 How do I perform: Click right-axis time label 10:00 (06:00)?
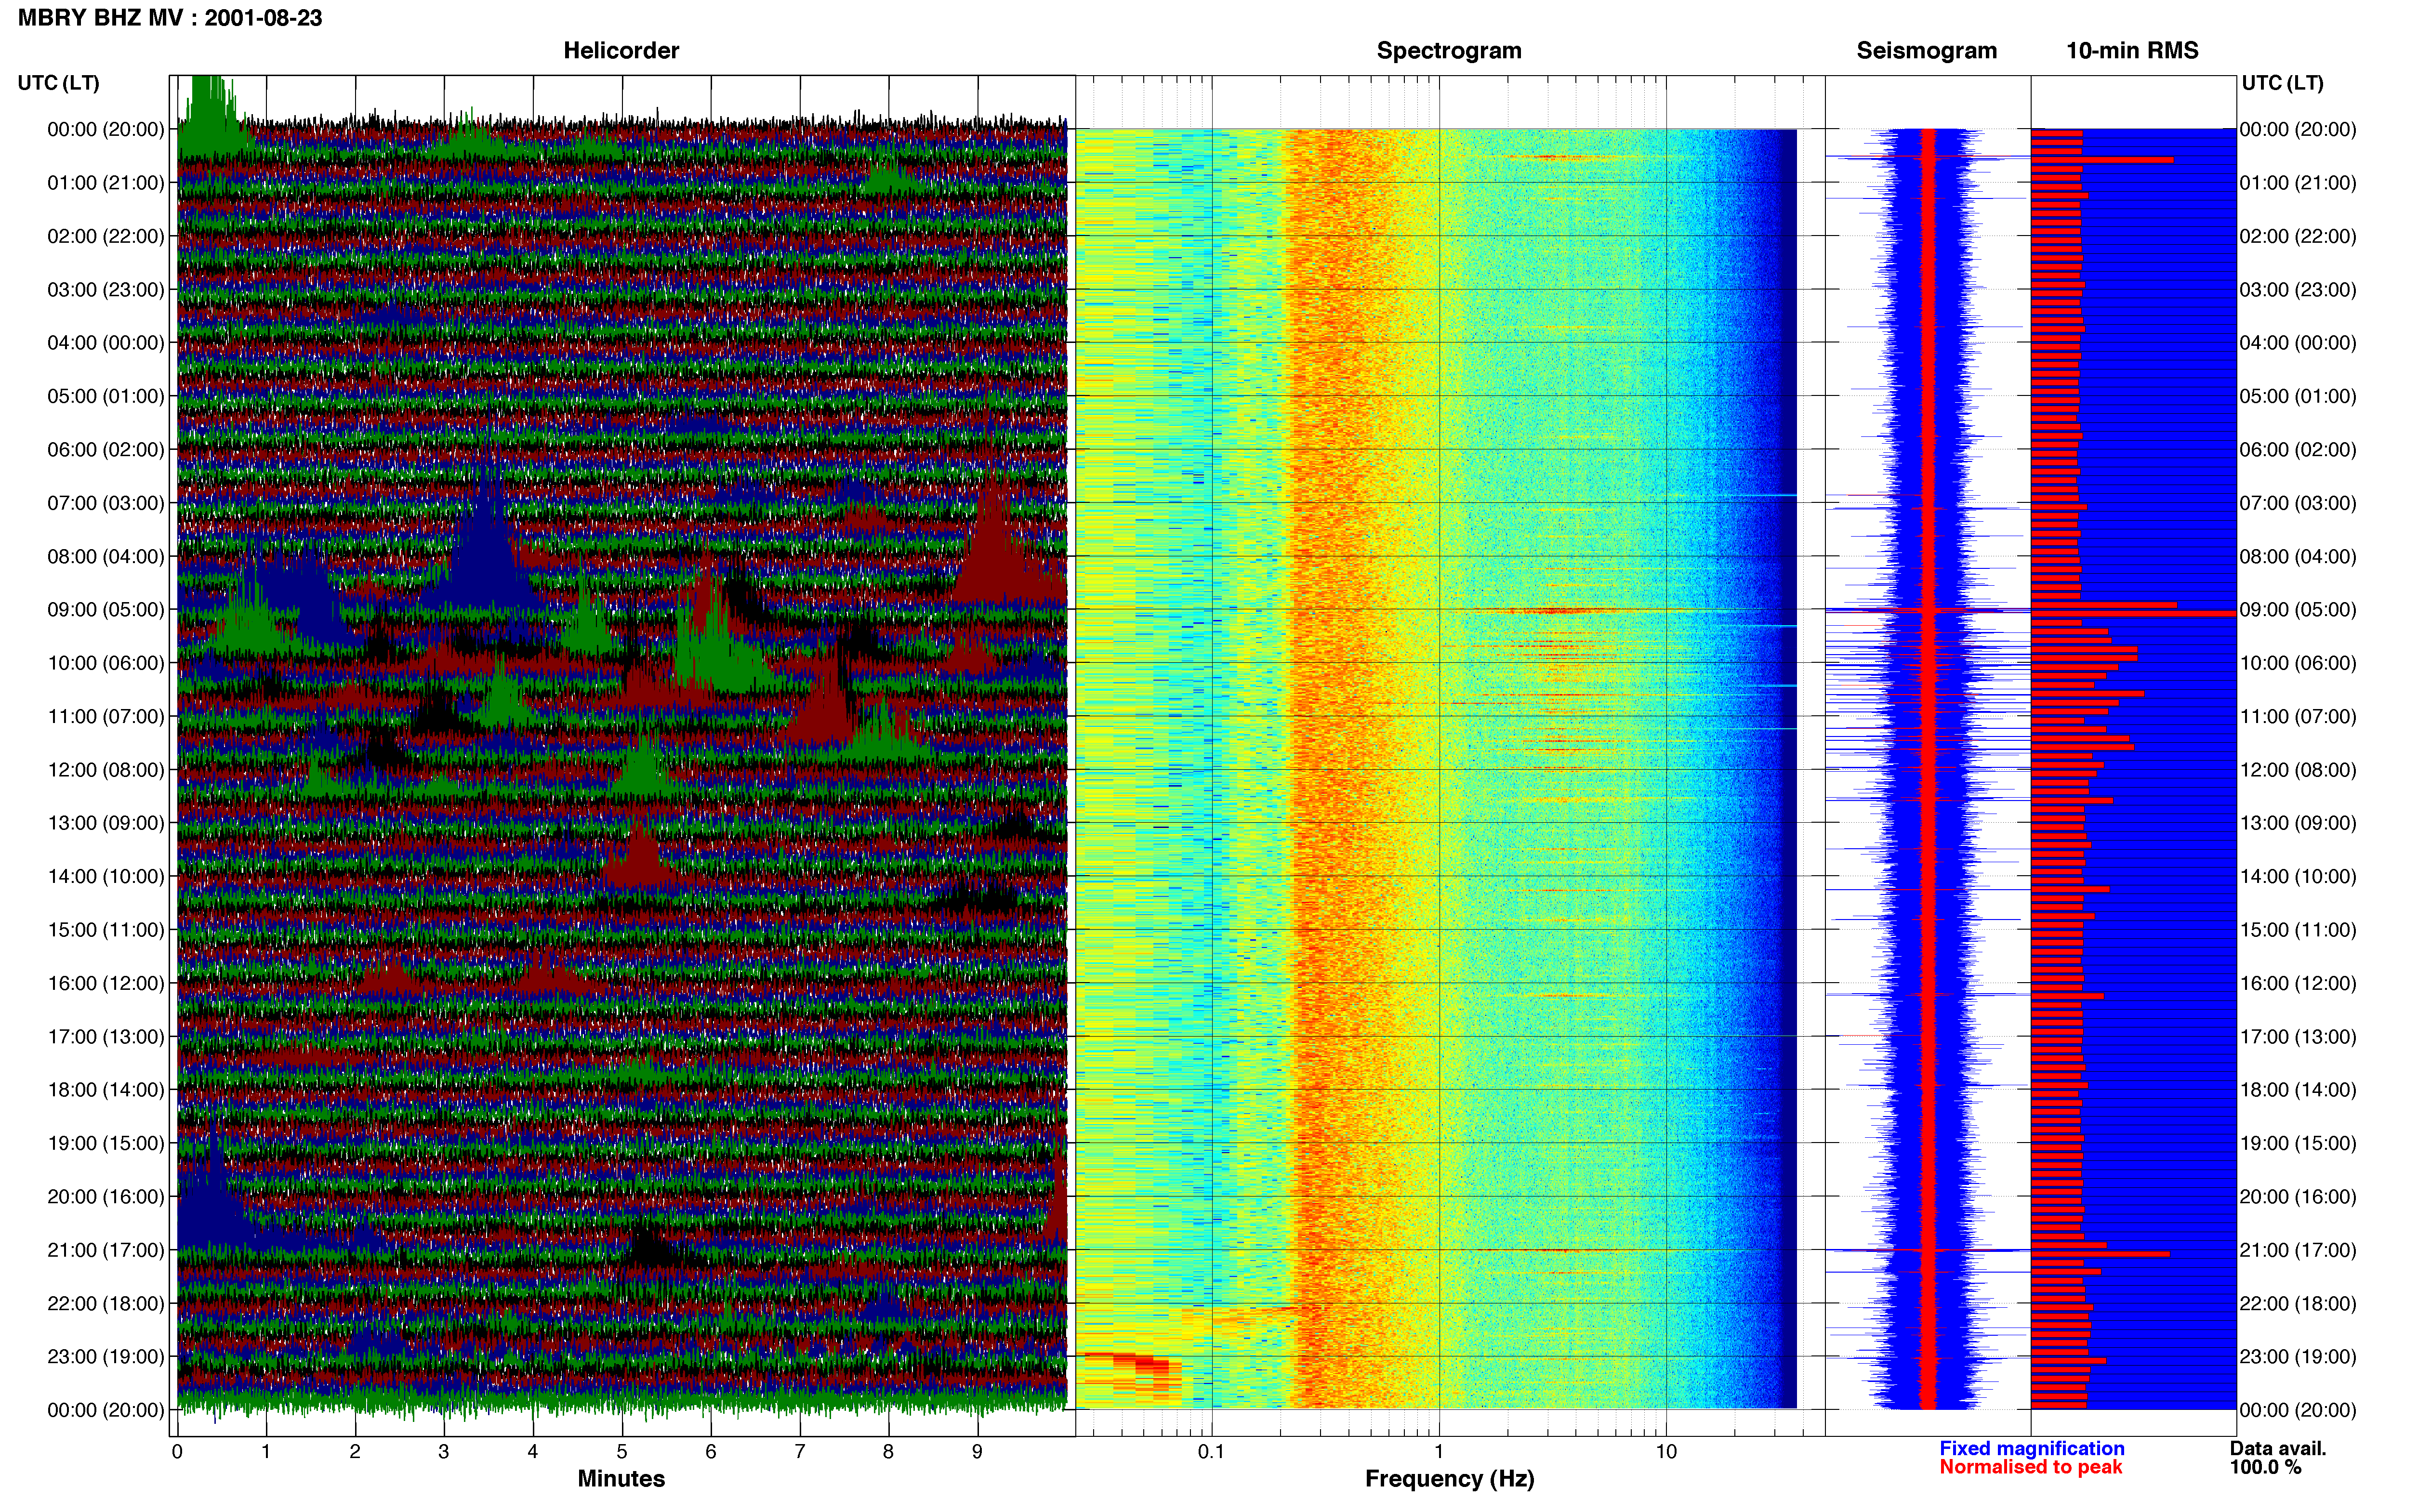(x=2298, y=663)
